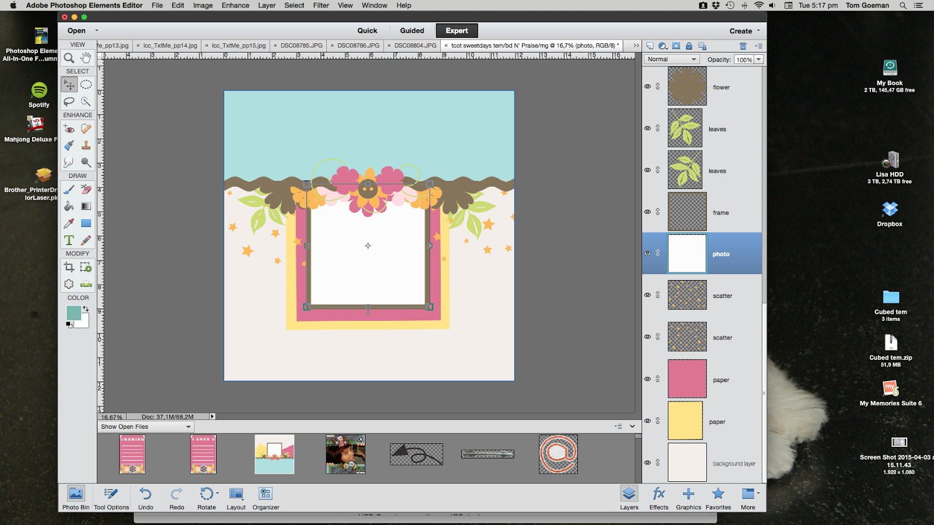This screenshot has height=525, width=934.
Task: Toggle visibility of the frame layer
Action: click(x=647, y=211)
